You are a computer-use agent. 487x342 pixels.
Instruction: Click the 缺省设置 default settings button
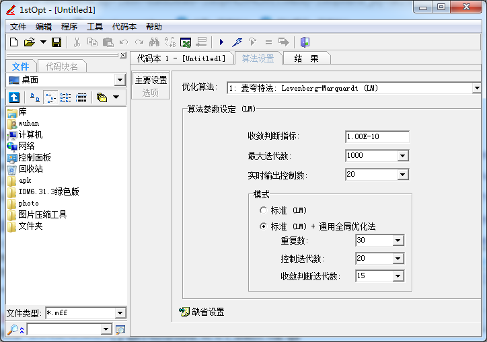[x=202, y=312]
